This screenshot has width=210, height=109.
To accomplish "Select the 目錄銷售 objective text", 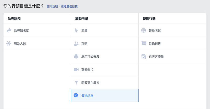I will [155, 44].
